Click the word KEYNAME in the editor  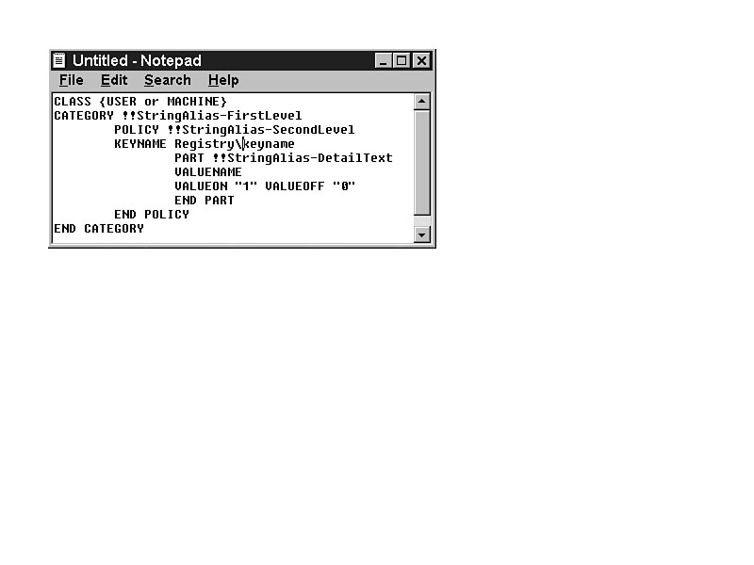(x=139, y=144)
